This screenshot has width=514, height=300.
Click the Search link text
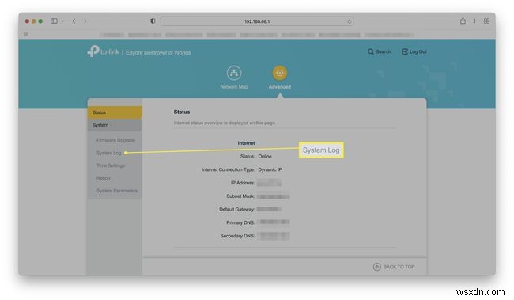(384, 52)
